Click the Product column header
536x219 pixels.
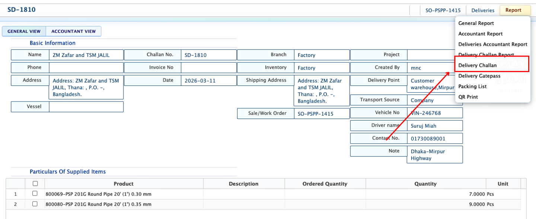click(124, 184)
